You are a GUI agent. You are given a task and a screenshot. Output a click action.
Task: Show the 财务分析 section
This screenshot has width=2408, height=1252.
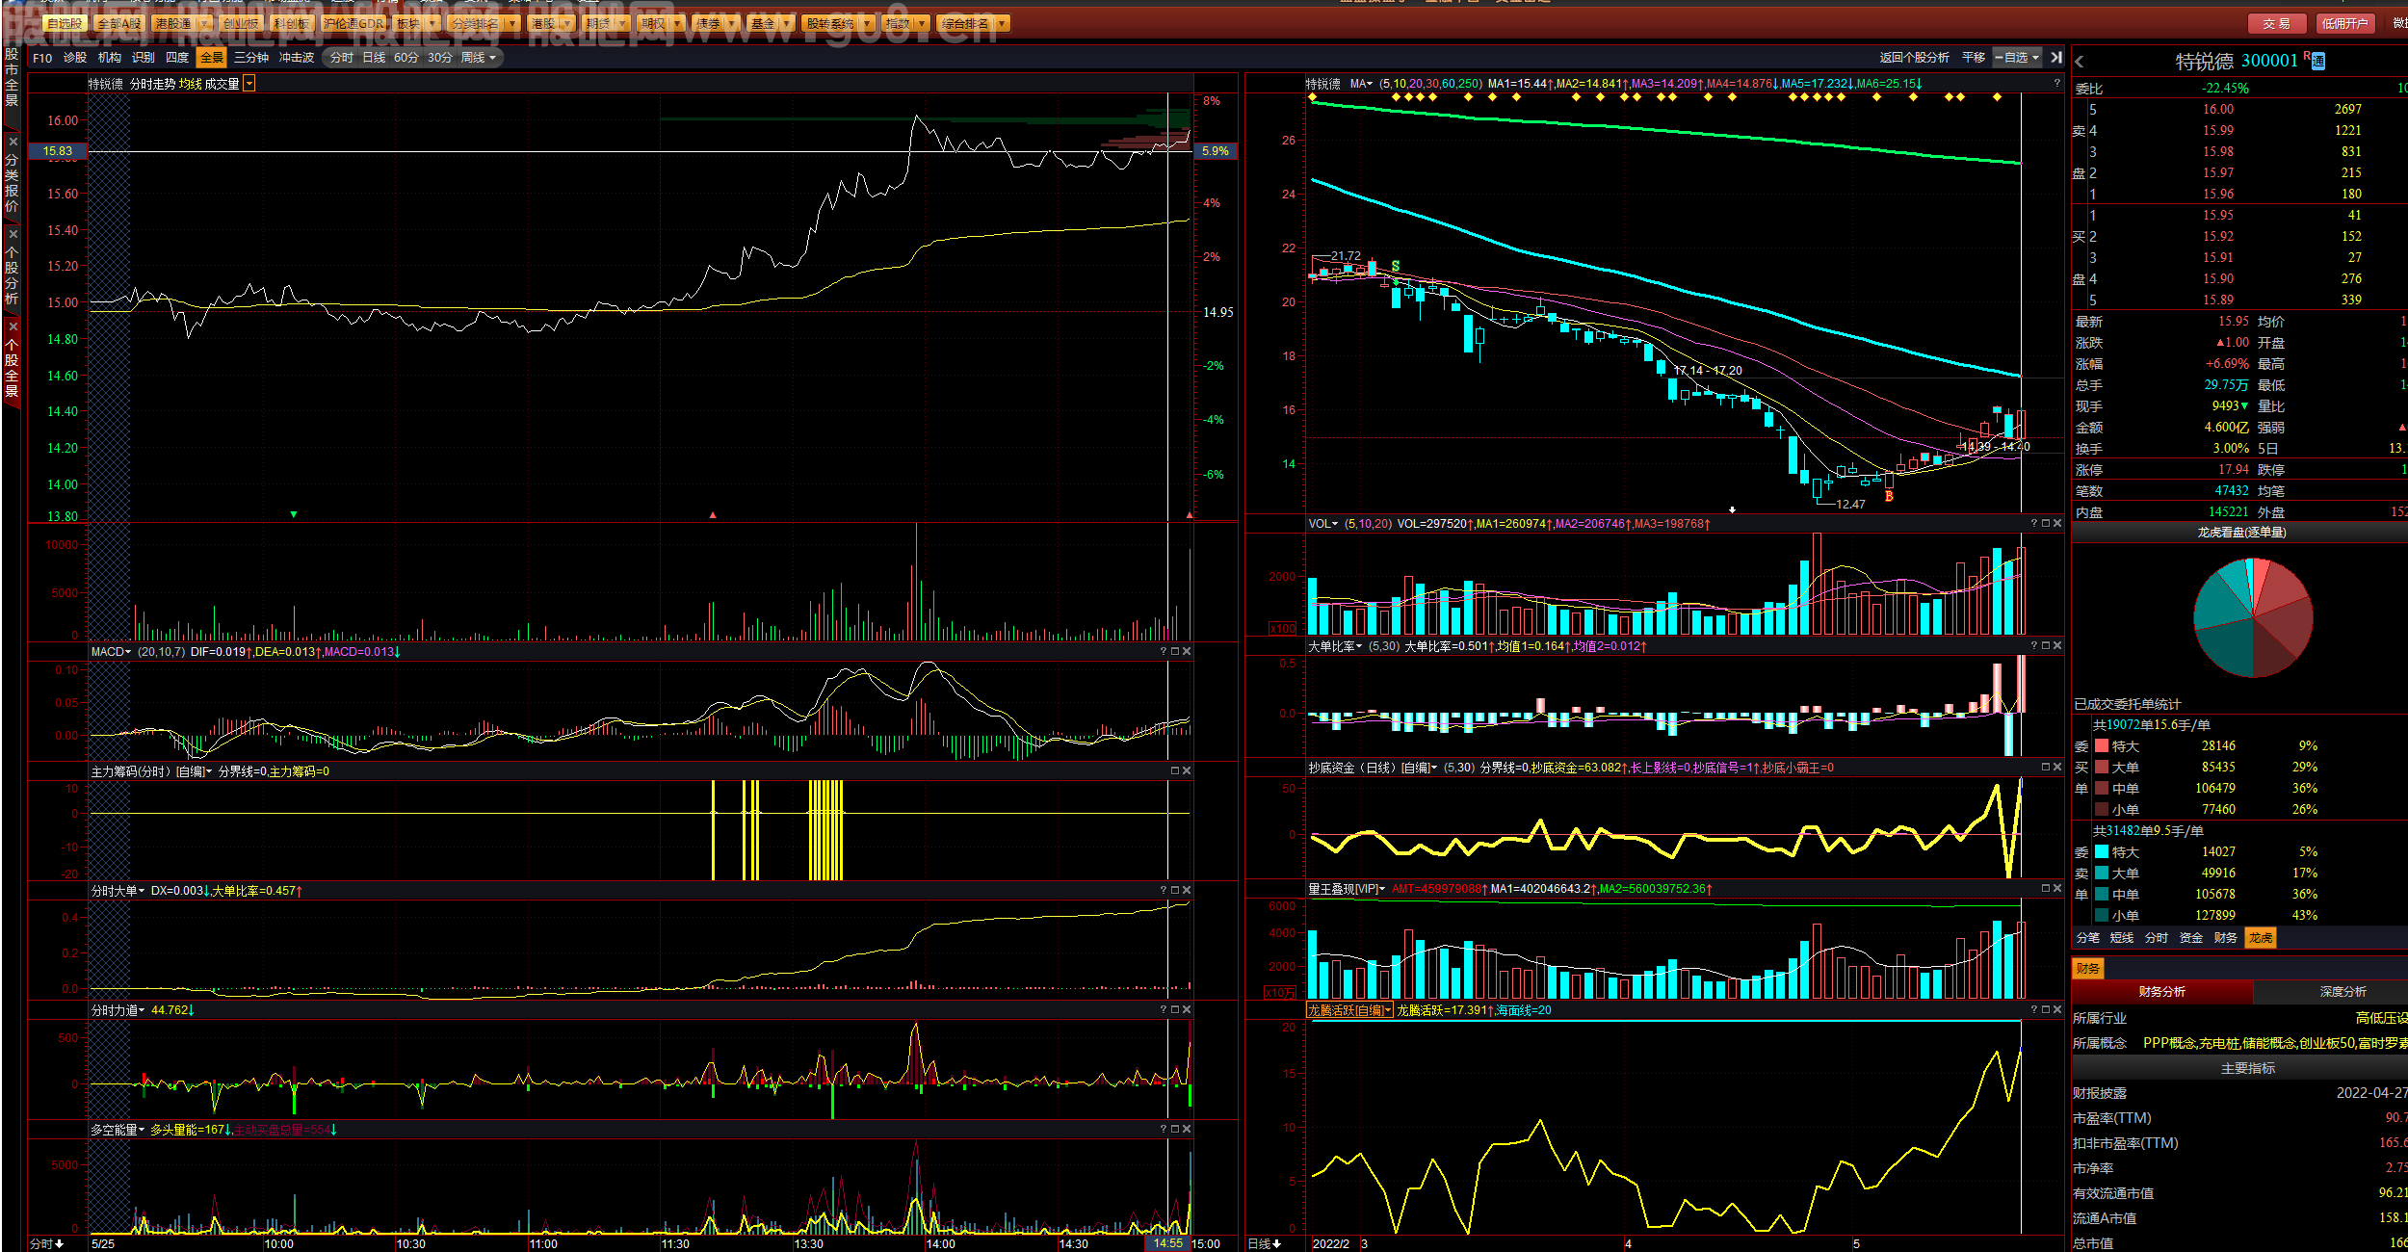2162,992
